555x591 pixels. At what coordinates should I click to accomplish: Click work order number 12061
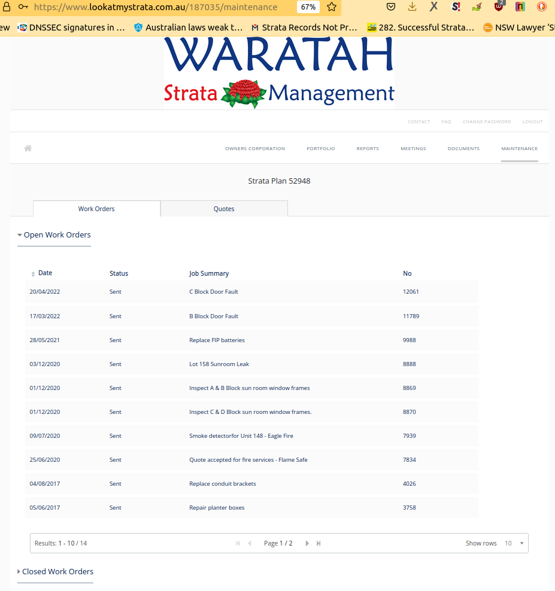411,292
